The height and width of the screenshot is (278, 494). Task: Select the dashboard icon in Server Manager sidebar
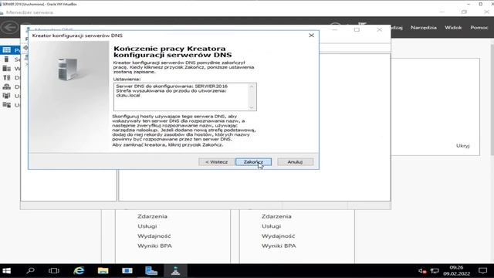[x=7, y=50]
